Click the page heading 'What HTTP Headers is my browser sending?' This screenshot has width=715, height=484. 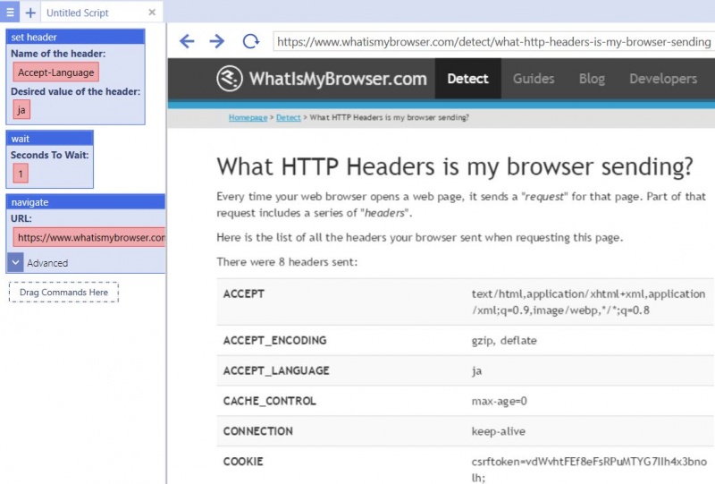coord(455,166)
